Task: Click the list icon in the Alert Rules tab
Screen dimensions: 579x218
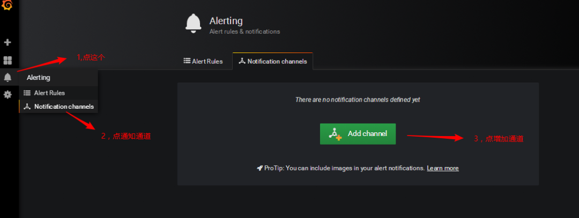Action: tap(187, 61)
